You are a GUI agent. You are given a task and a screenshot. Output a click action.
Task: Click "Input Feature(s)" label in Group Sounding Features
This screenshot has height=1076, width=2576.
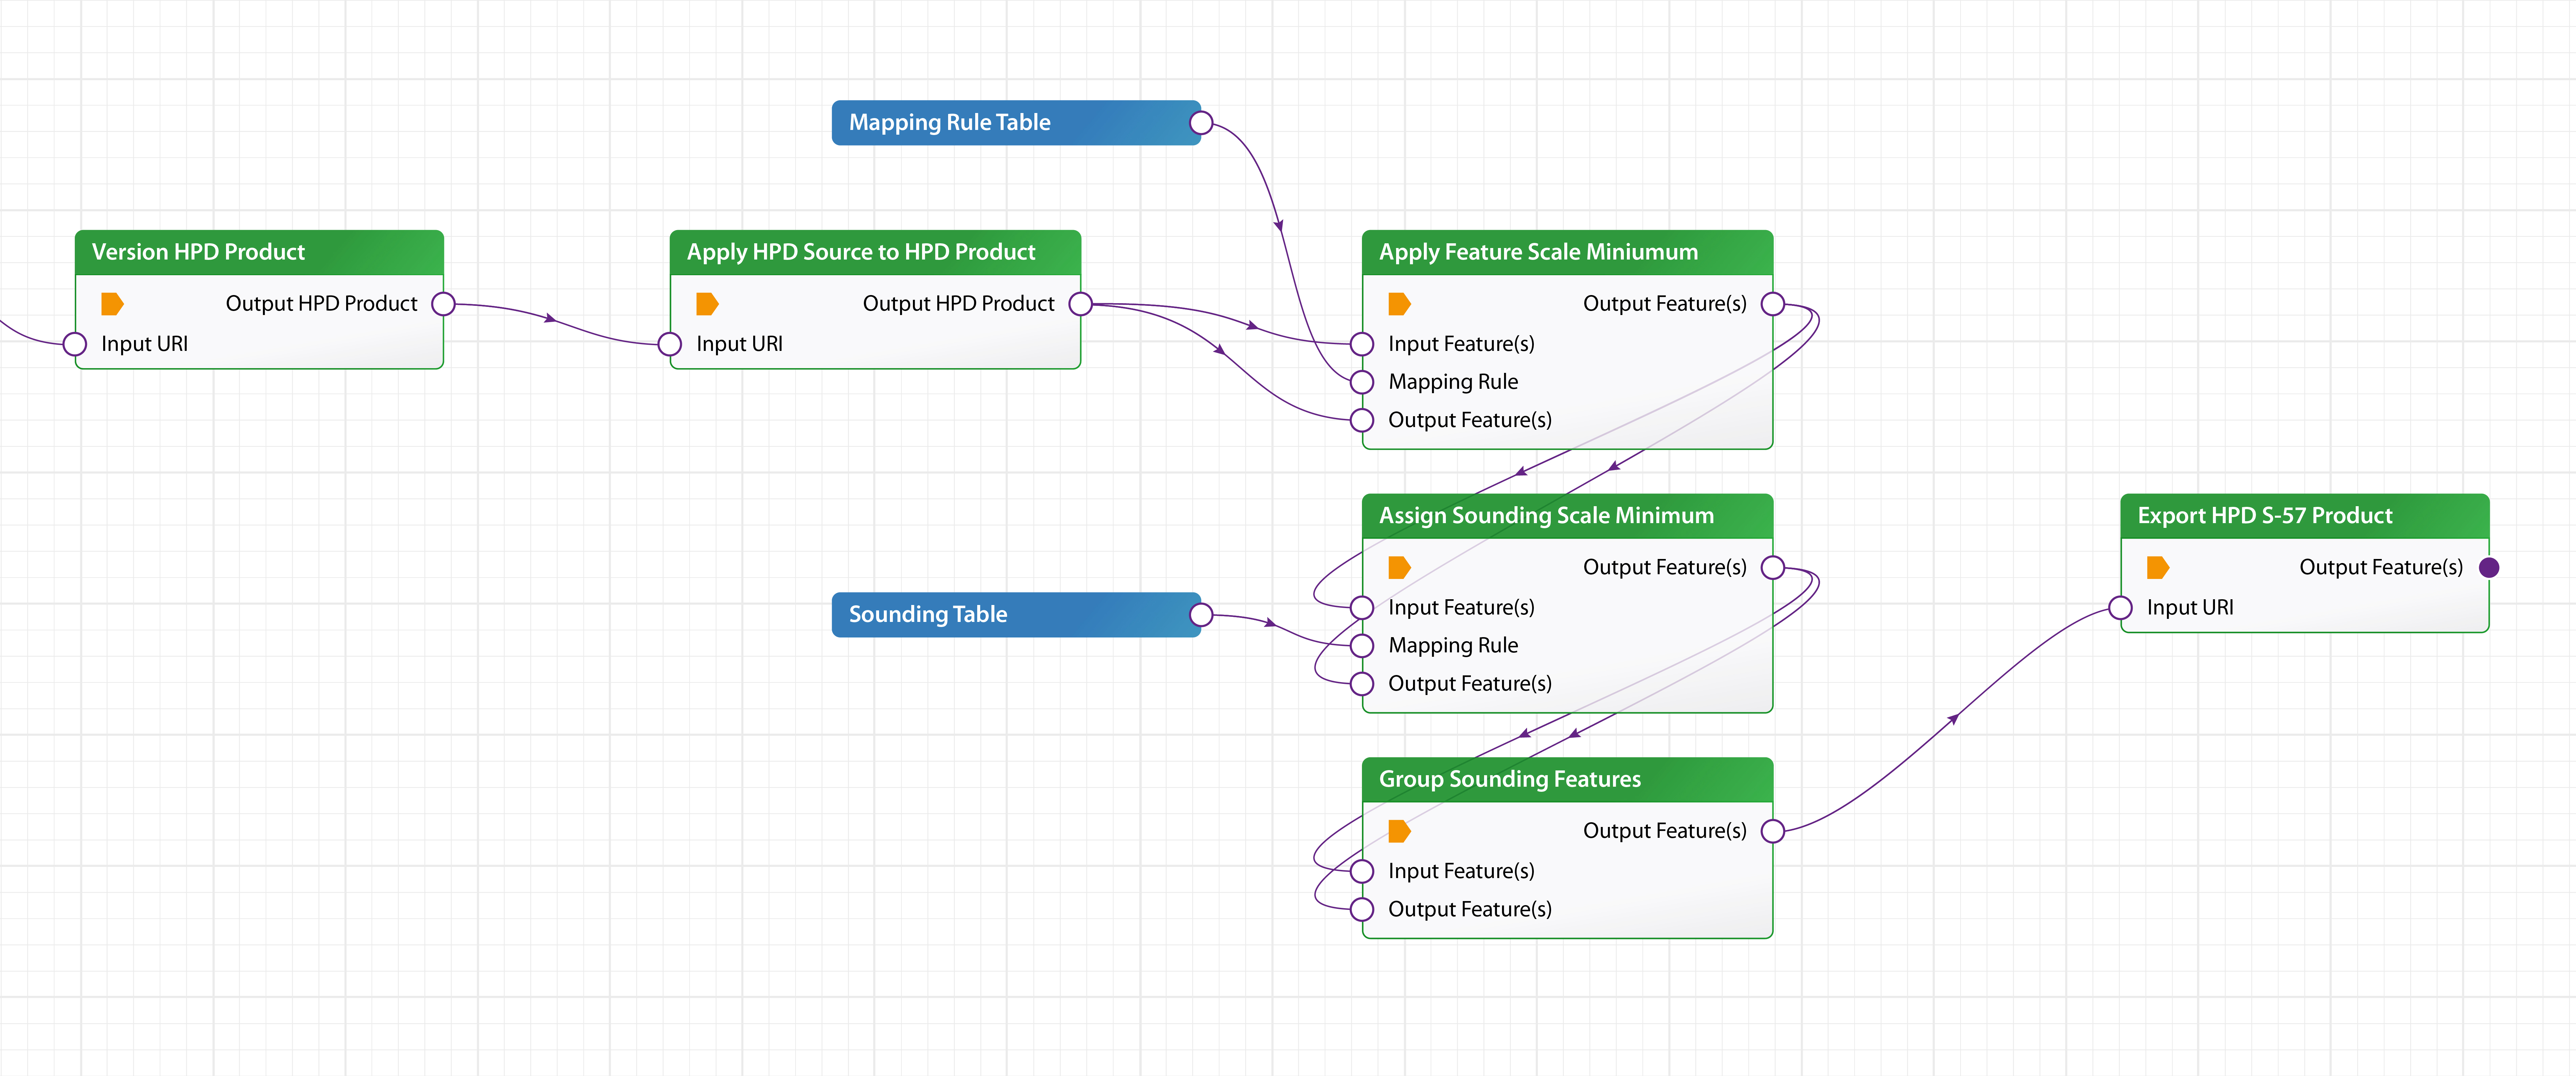[x=1461, y=871]
